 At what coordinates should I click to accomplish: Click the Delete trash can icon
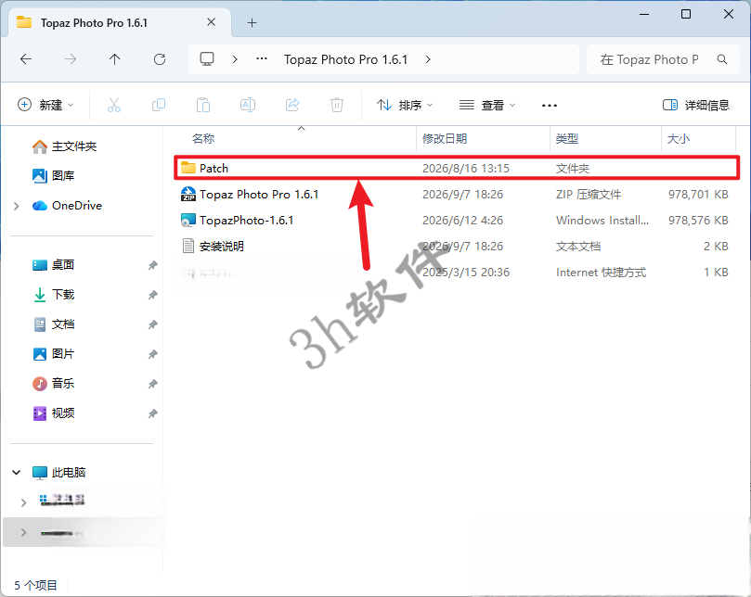click(337, 105)
